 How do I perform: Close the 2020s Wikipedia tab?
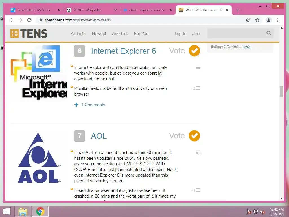click(115, 10)
